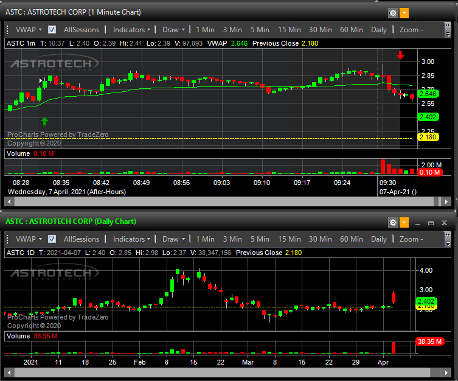Expand VWAP dropdown in top chart toolbar
Image resolution: width=458 pixels, height=381 pixels.
pyautogui.click(x=29, y=30)
